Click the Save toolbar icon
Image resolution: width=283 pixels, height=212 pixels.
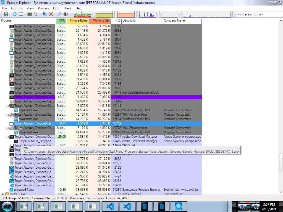(x=6, y=14)
